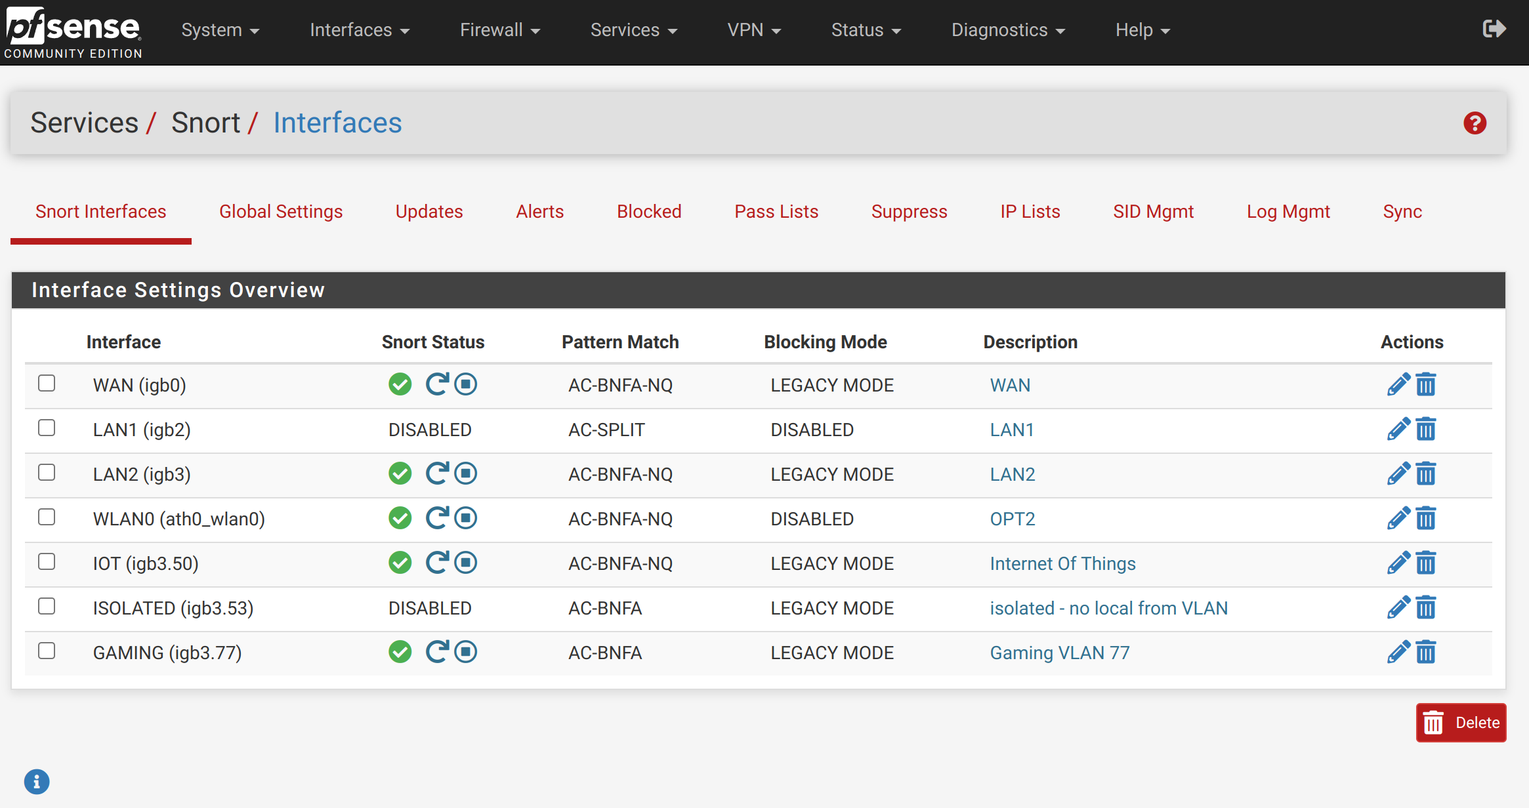Restart Snort on WLAN0 interface

click(x=437, y=517)
